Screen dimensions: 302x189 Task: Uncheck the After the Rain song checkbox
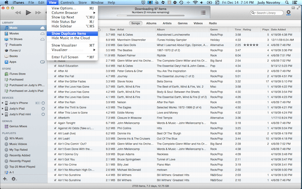click(55, 102)
